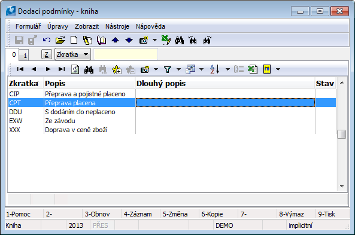Click the Save and close icon
The width and height of the screenshot is (355, 235).
coord(32,41)
